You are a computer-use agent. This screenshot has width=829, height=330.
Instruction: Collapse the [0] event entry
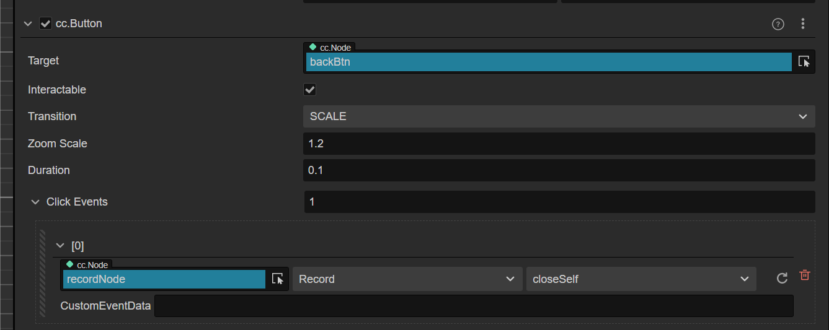60,246
